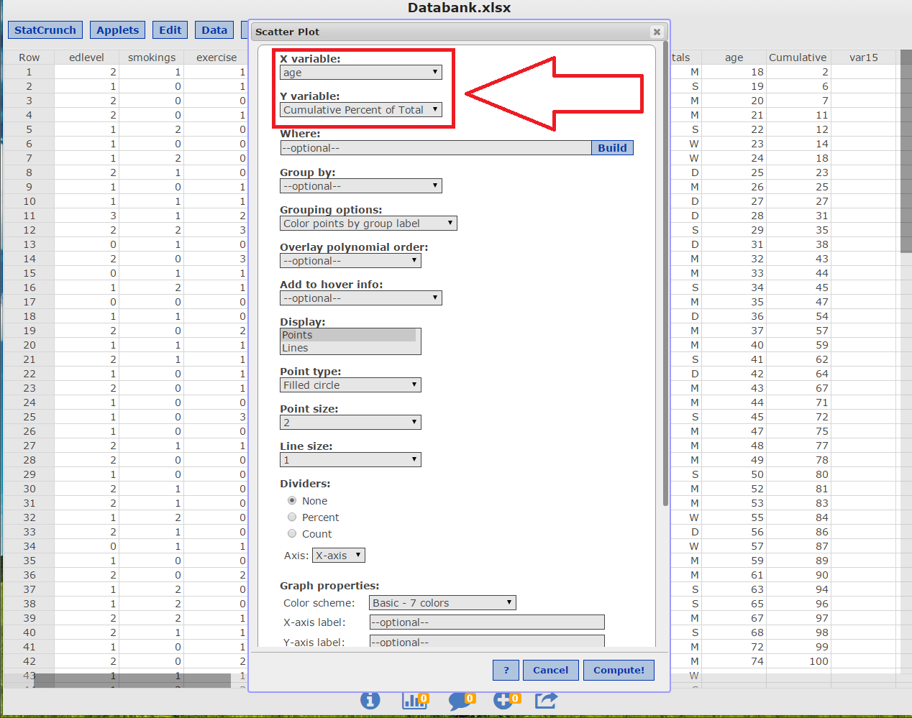Select Points in the Display list
Viewport: 912px width, 718px height.
point(349,335)
